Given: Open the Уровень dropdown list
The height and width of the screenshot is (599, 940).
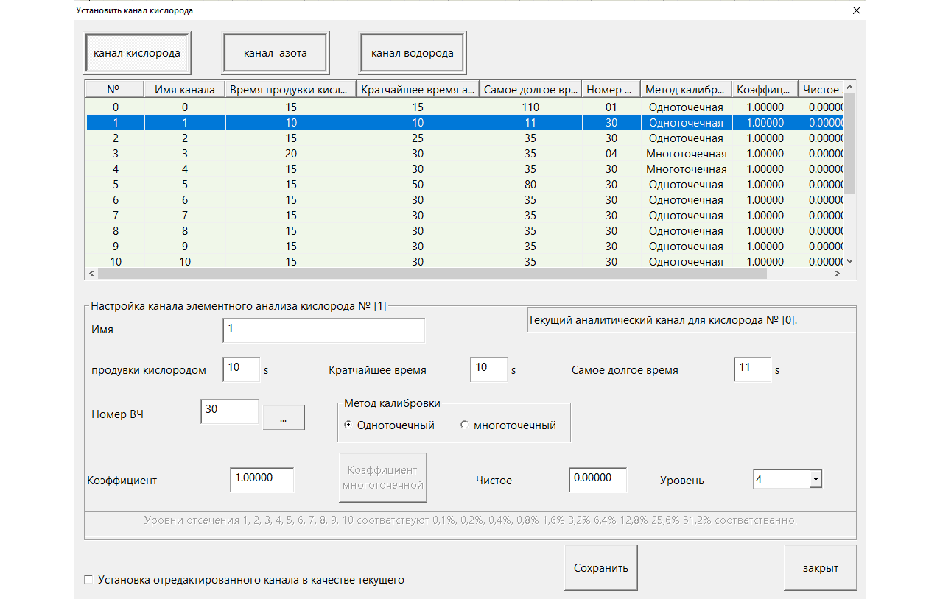Looking at the screenshot, I should [x=815, y=480].
